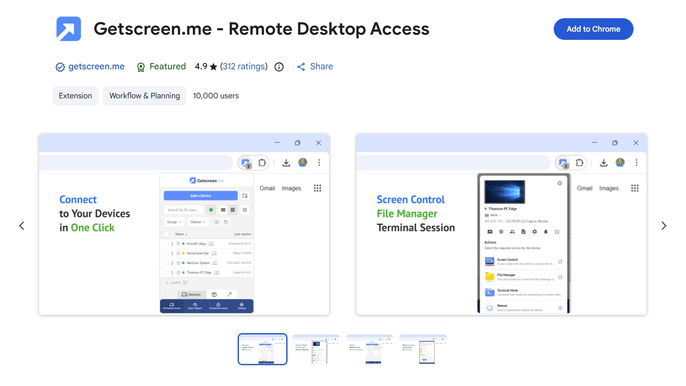The height and width of the screenshot is (386, 686).
Task: Select the third carousel thumbnail
Action: 369,349
